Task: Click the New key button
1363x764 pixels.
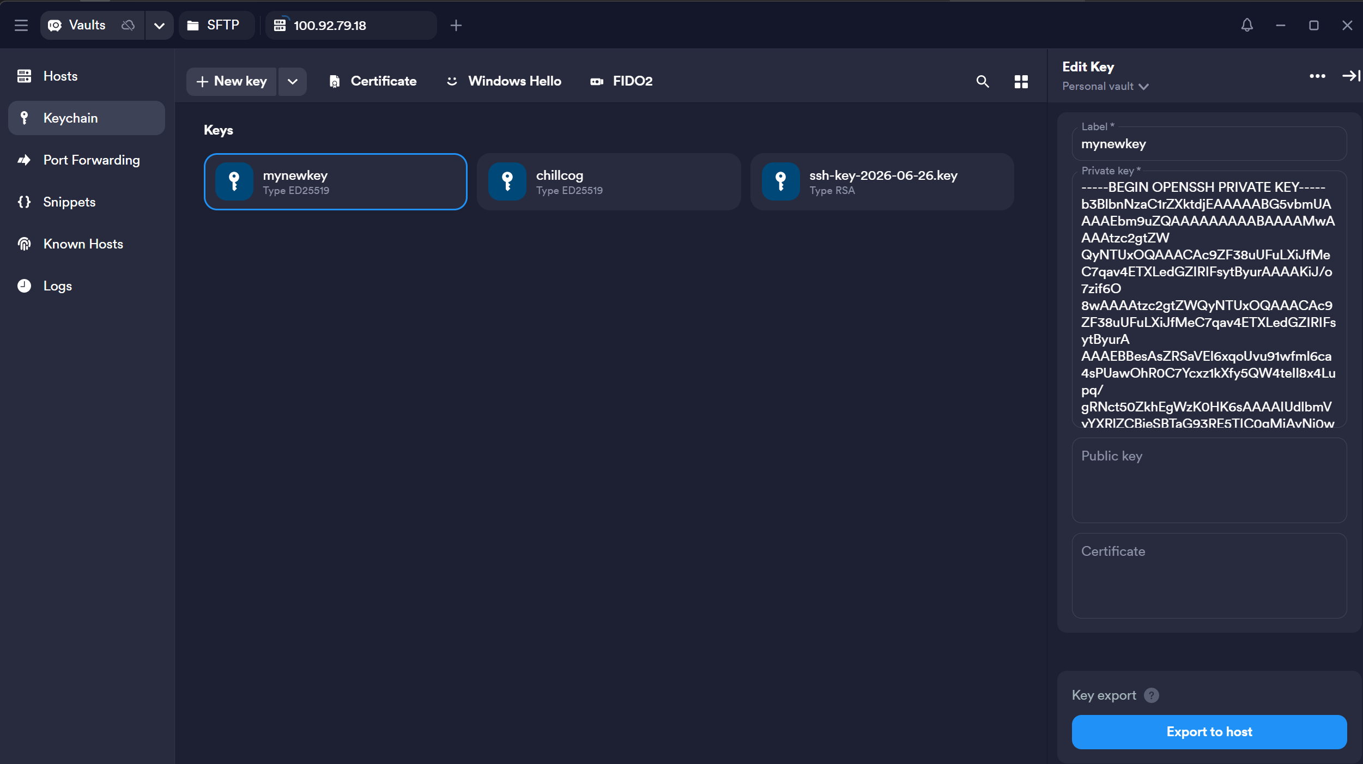Action: [232, 81]
